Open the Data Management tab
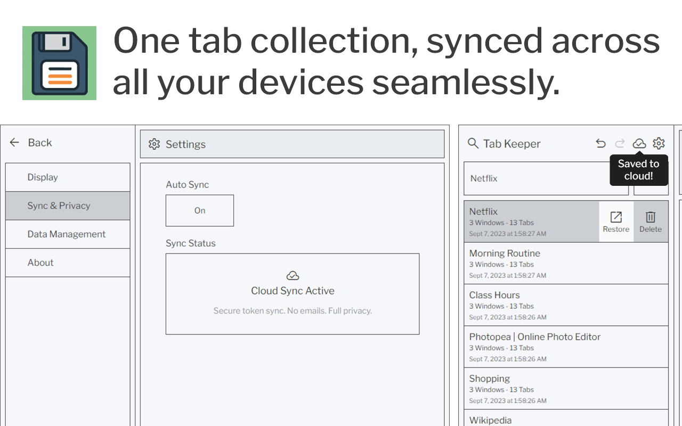Viewport: 682px width, 426px height. (68, 234)
